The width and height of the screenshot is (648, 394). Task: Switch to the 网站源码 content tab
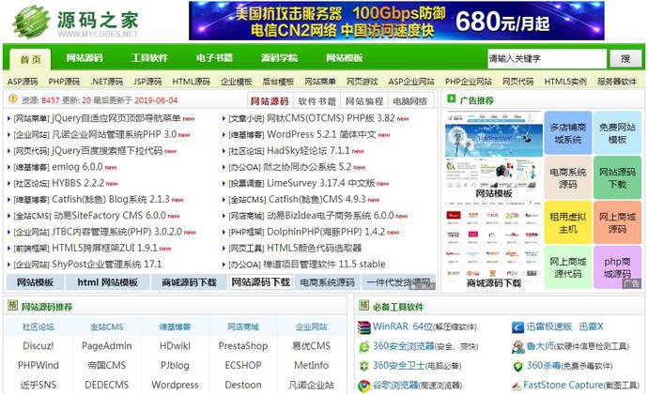[270, 100]
